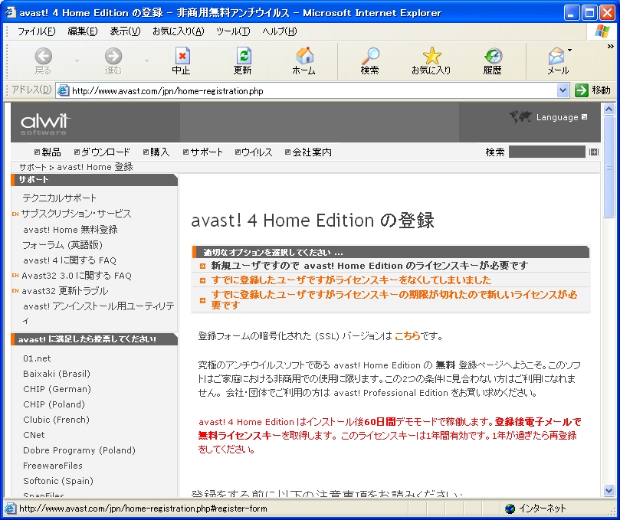Screen dimensions: 620x520
Task: Open the 履歴 history icon
Action: point(493,61)
